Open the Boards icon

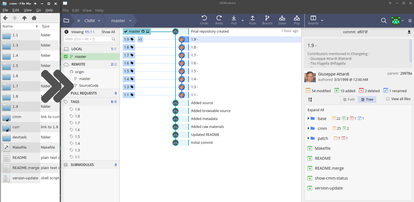(313, 18)
